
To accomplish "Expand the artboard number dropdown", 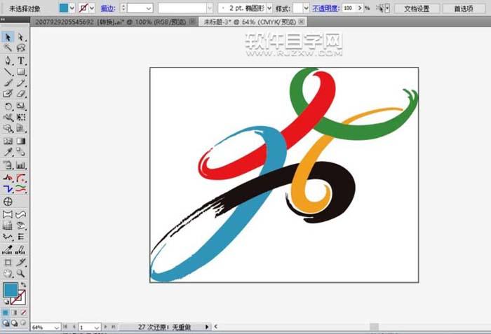I will click(97, 327).
